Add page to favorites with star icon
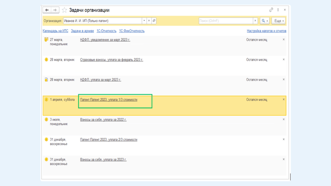 pyautogui.click(x=64, y=10)
